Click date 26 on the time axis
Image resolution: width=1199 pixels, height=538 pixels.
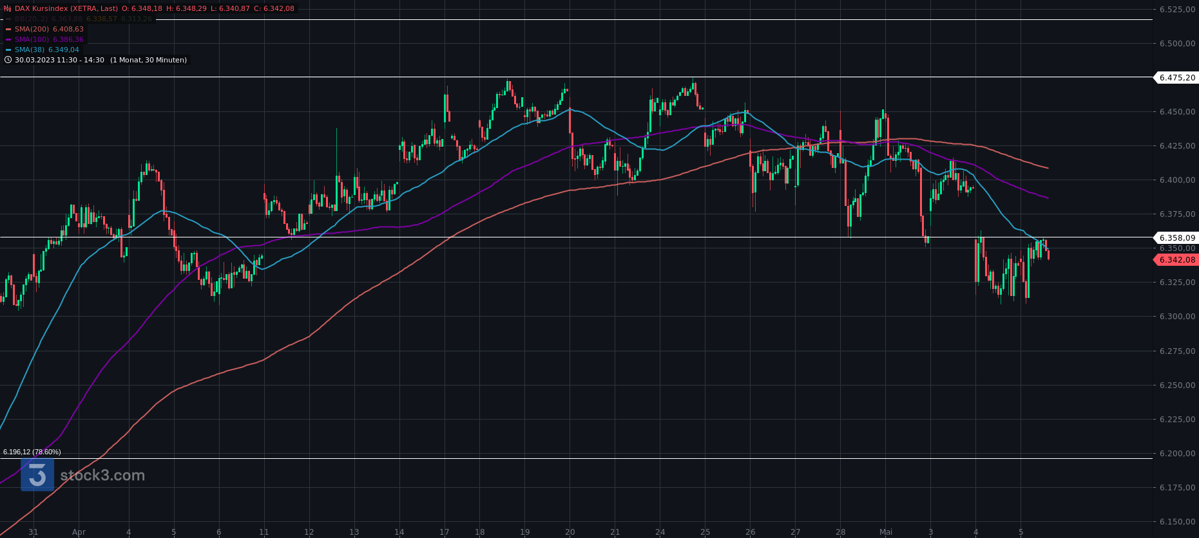tap(751, 532)
